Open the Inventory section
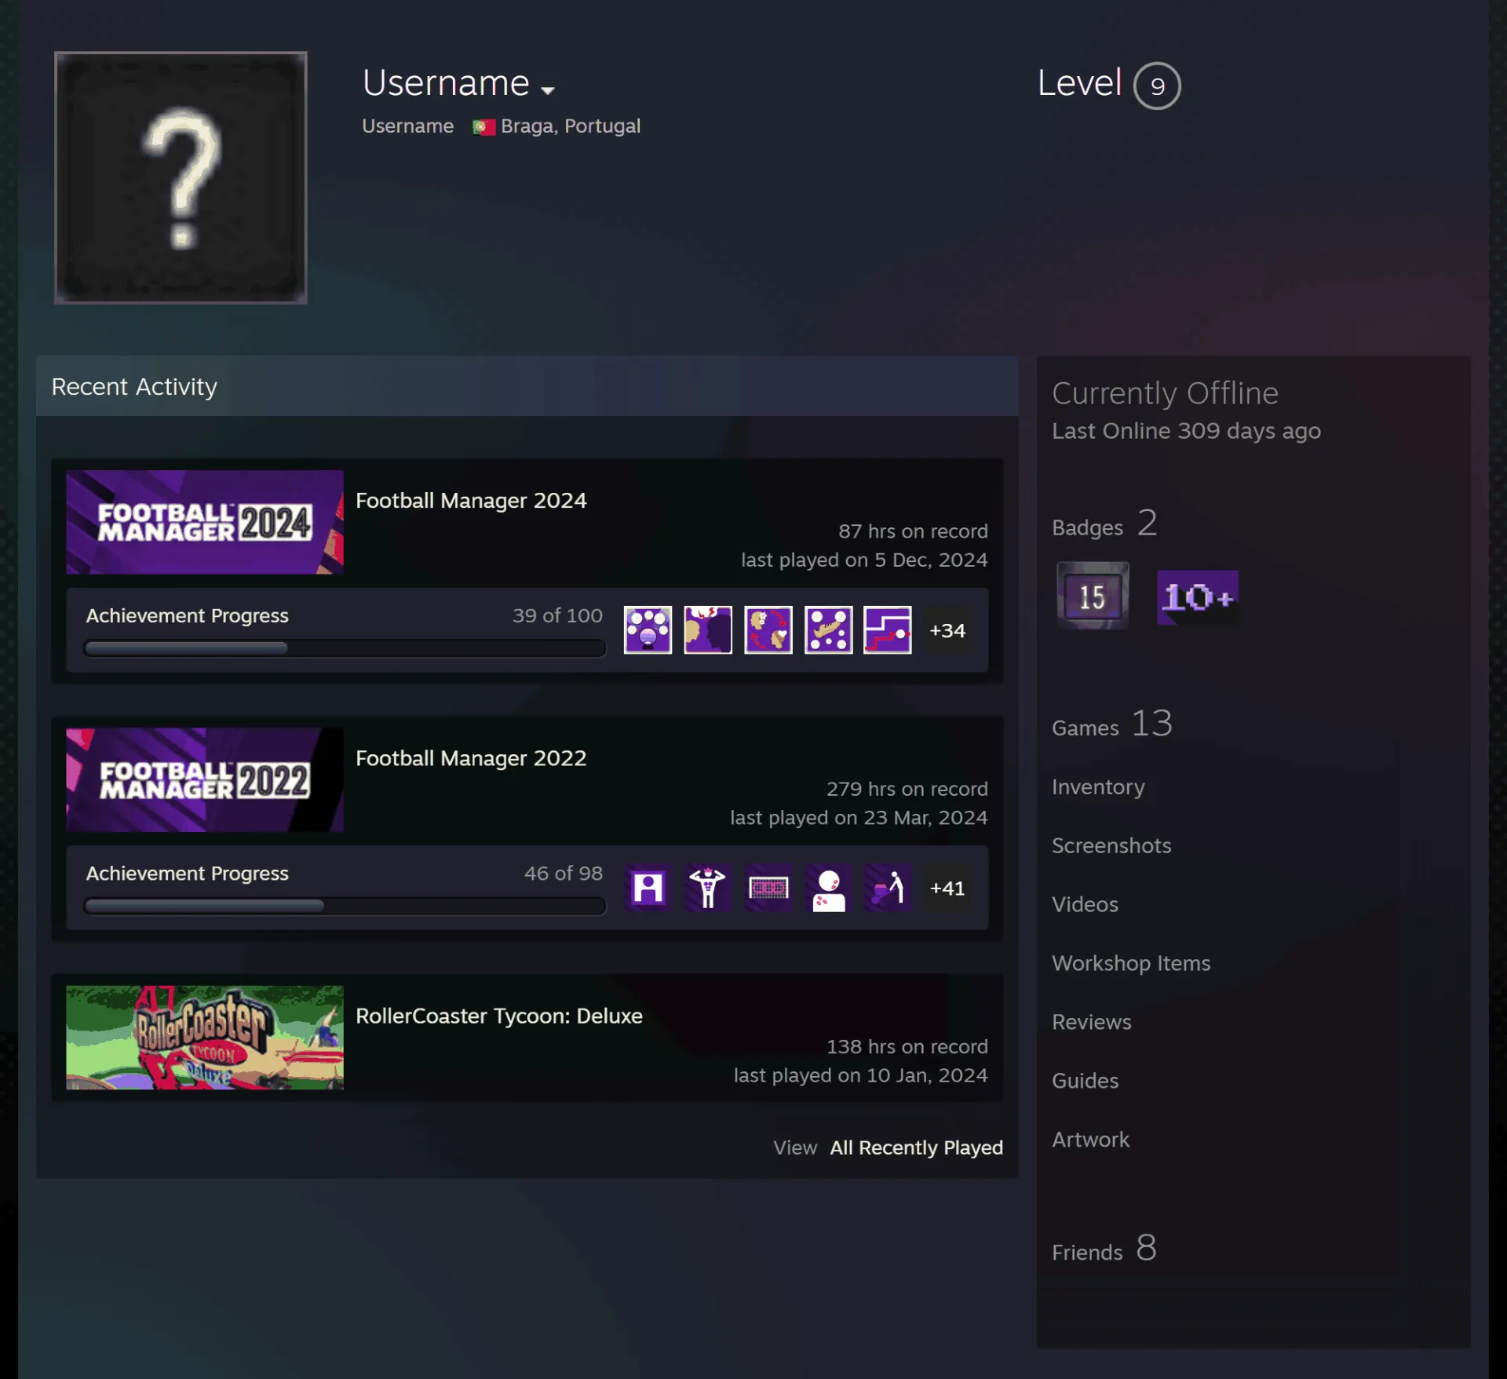The width and height of the screenshot is (1507, 1379). 1098,786
